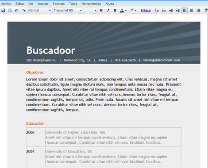This screenshot has width=208, height=168.
Task: Increase the indent
Action: [177, 11]
